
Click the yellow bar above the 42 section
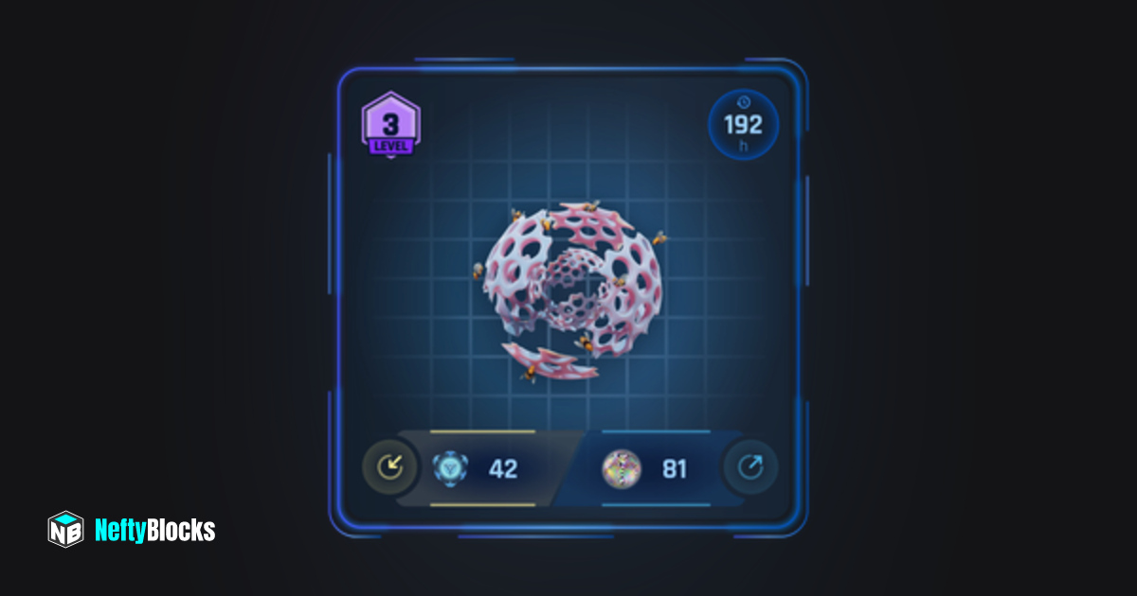pos(482,431)
